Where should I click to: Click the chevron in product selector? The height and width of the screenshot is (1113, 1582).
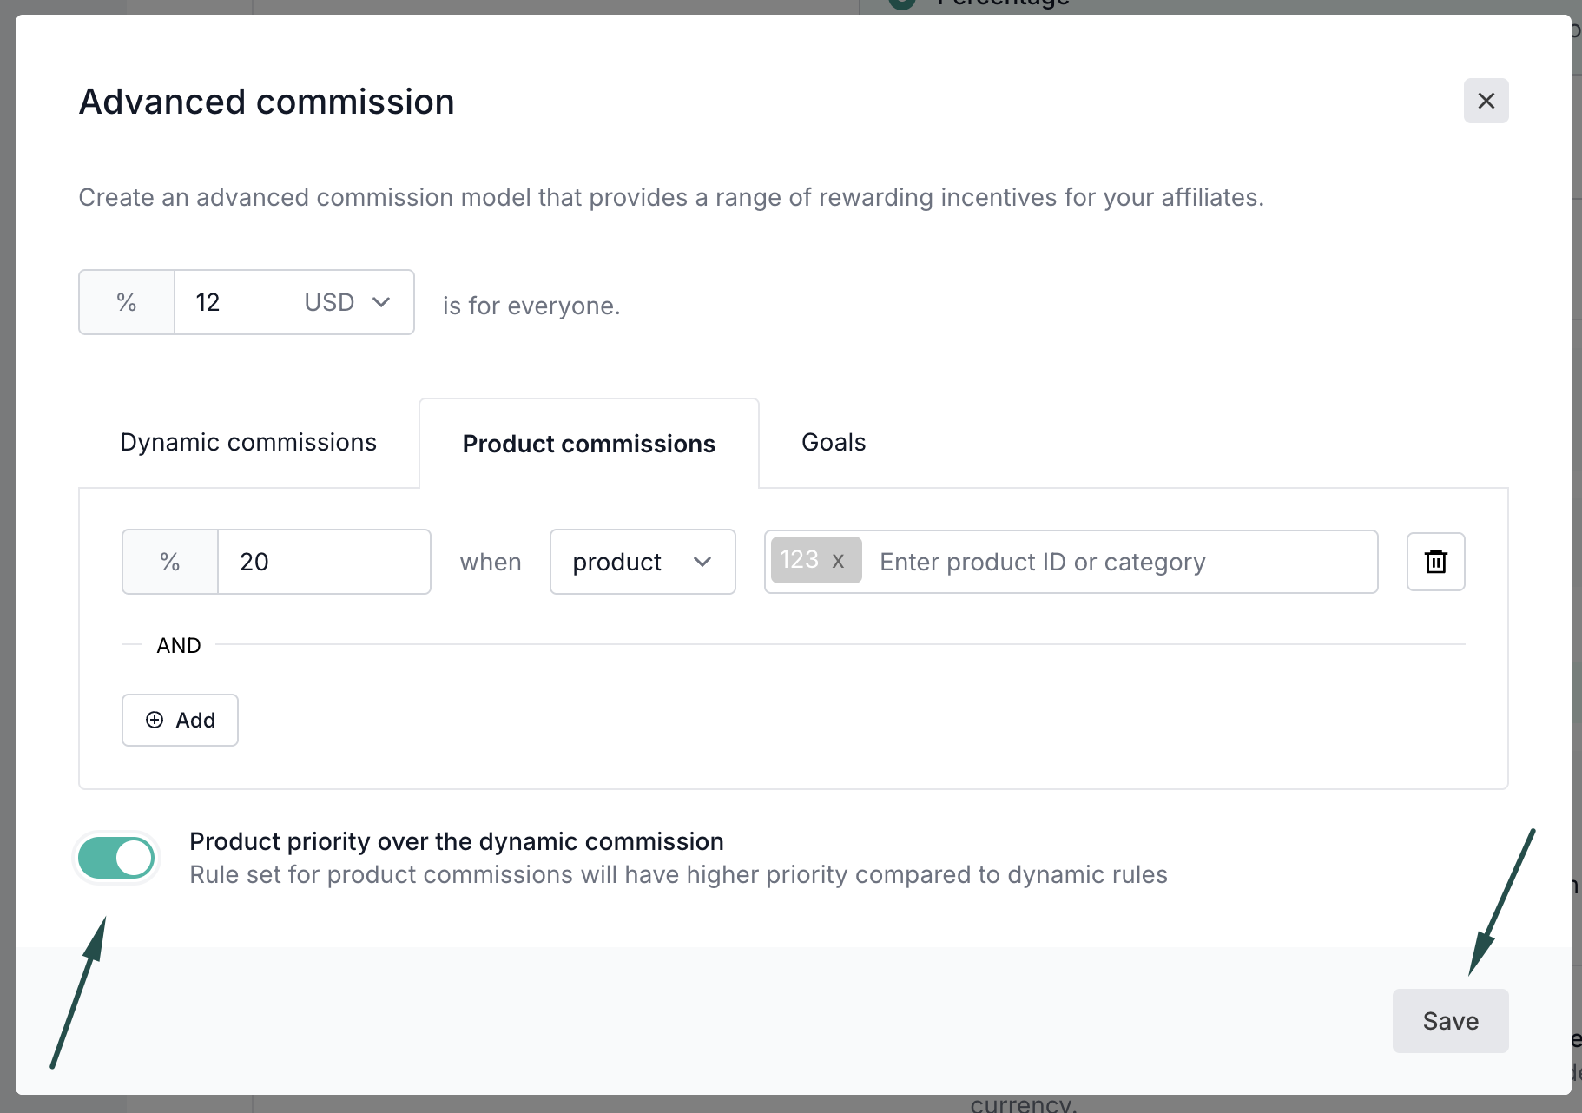702,562
